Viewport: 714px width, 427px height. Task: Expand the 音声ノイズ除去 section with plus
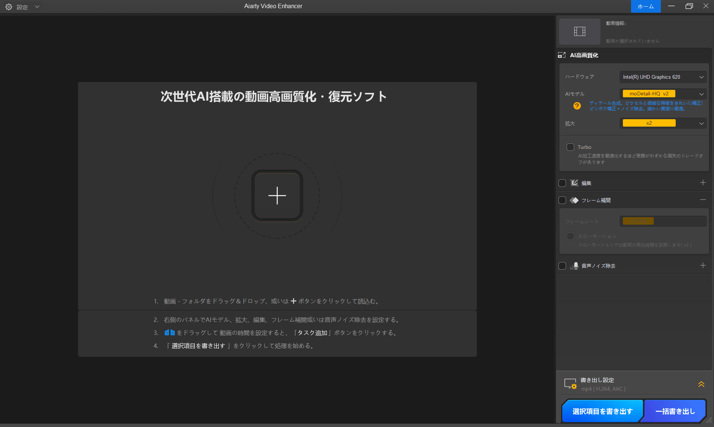703,265
